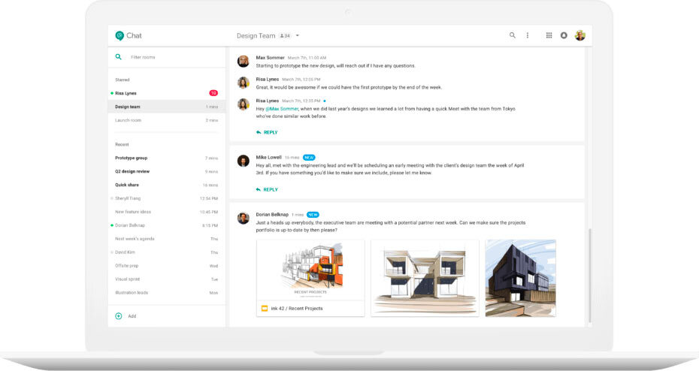Open the Launch room
The image size is (699, 371).
(167, 120)
